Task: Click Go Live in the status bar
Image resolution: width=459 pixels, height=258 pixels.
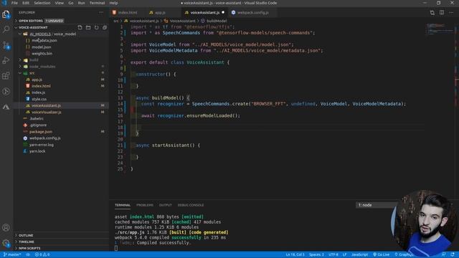Action: pos(382,254)
